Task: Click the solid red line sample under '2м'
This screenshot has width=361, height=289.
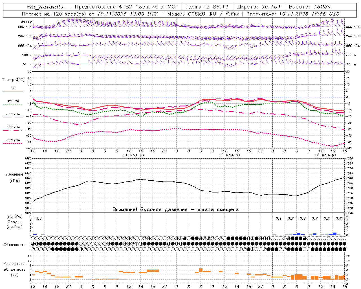Action: (13, 91)
